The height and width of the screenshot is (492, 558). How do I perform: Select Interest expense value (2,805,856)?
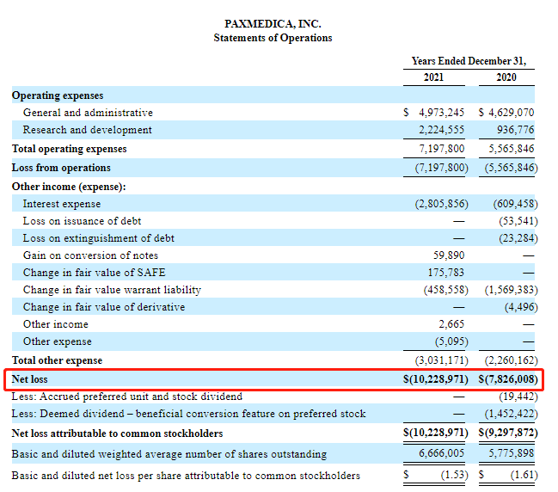(442, 204)
